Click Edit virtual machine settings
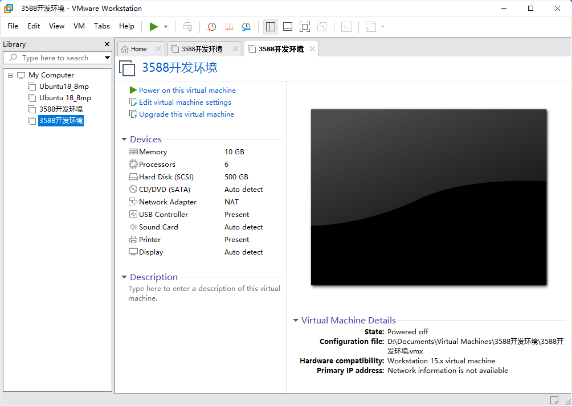Viewport: 572px width, 406px height. [185, 102]
